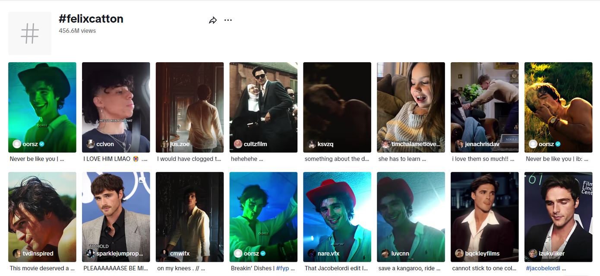The height and width of the screenshot is (276, 600).
Task: Open the #jacobelordi hashtag link
Action: [543, 268]
